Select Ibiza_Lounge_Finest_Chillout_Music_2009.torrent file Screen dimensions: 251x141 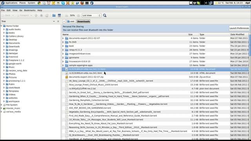tap(93, 85)
